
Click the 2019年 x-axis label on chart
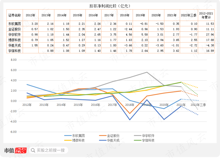[147, 105]
